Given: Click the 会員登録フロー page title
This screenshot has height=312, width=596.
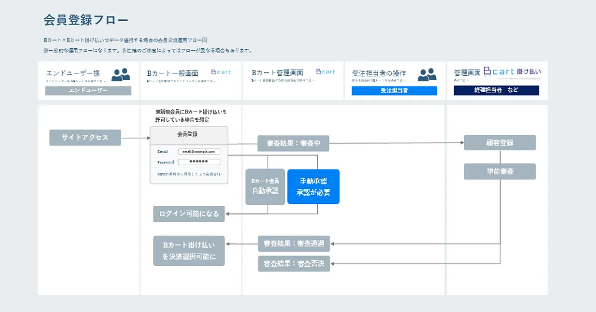Looking at the screenshot, I should click(x=86, y=20).
